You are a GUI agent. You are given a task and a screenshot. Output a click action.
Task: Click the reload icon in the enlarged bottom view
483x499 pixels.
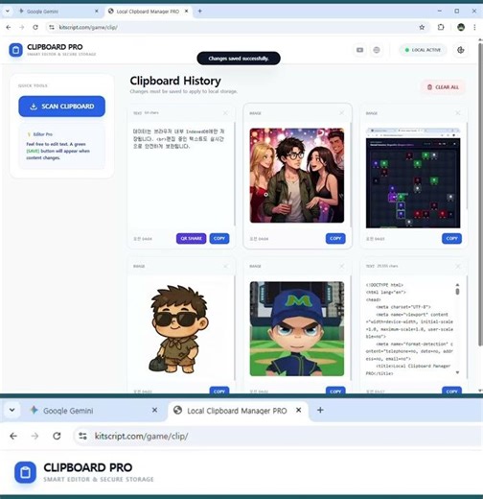tap(57, 436)
